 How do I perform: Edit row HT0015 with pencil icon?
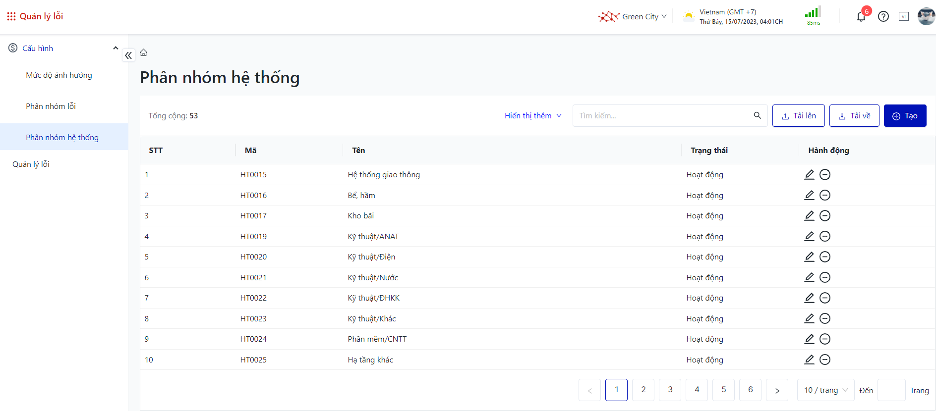click(809, 174)
